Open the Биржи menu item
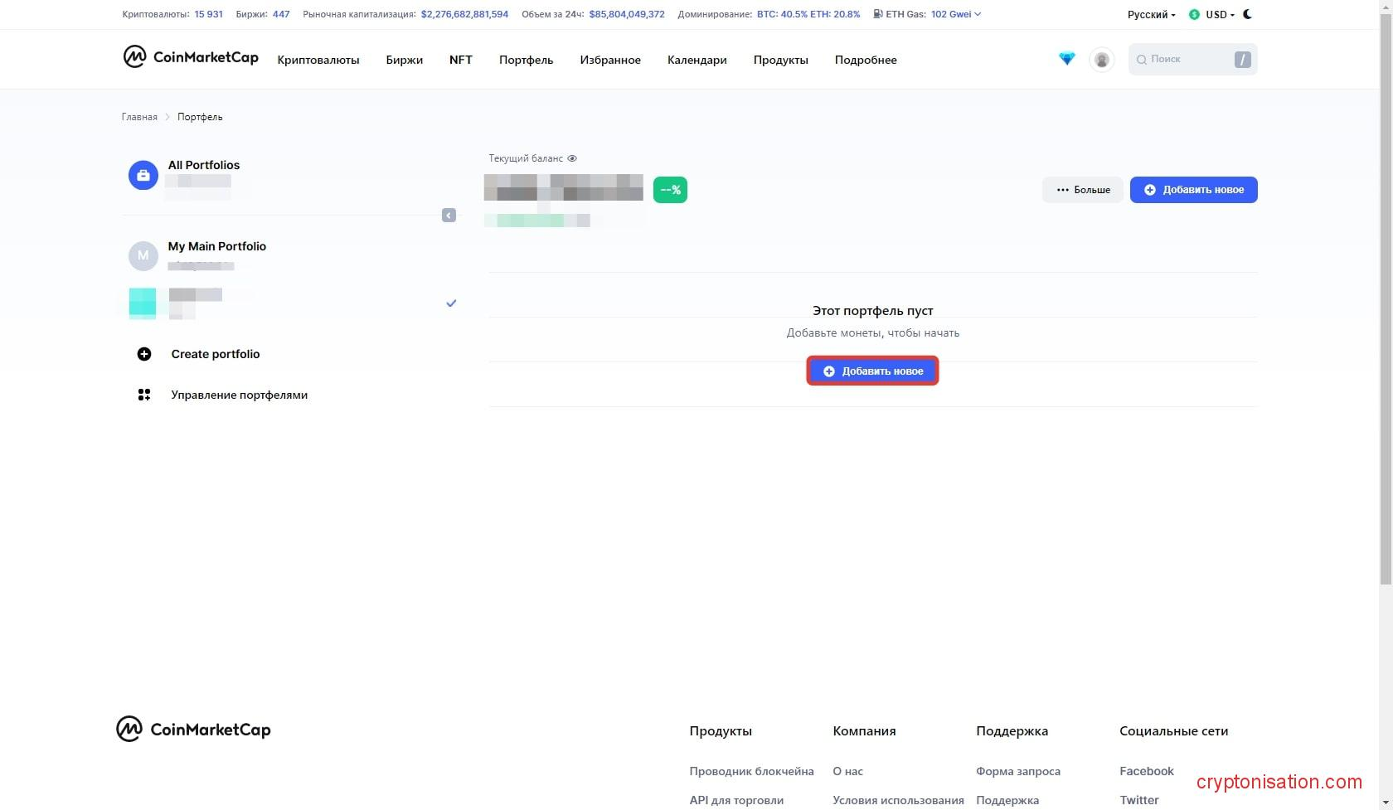This screenshot has height=810, width=1393. (404, 60)
